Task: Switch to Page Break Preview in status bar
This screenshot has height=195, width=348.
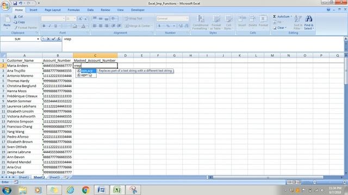Action: point(299,182)
